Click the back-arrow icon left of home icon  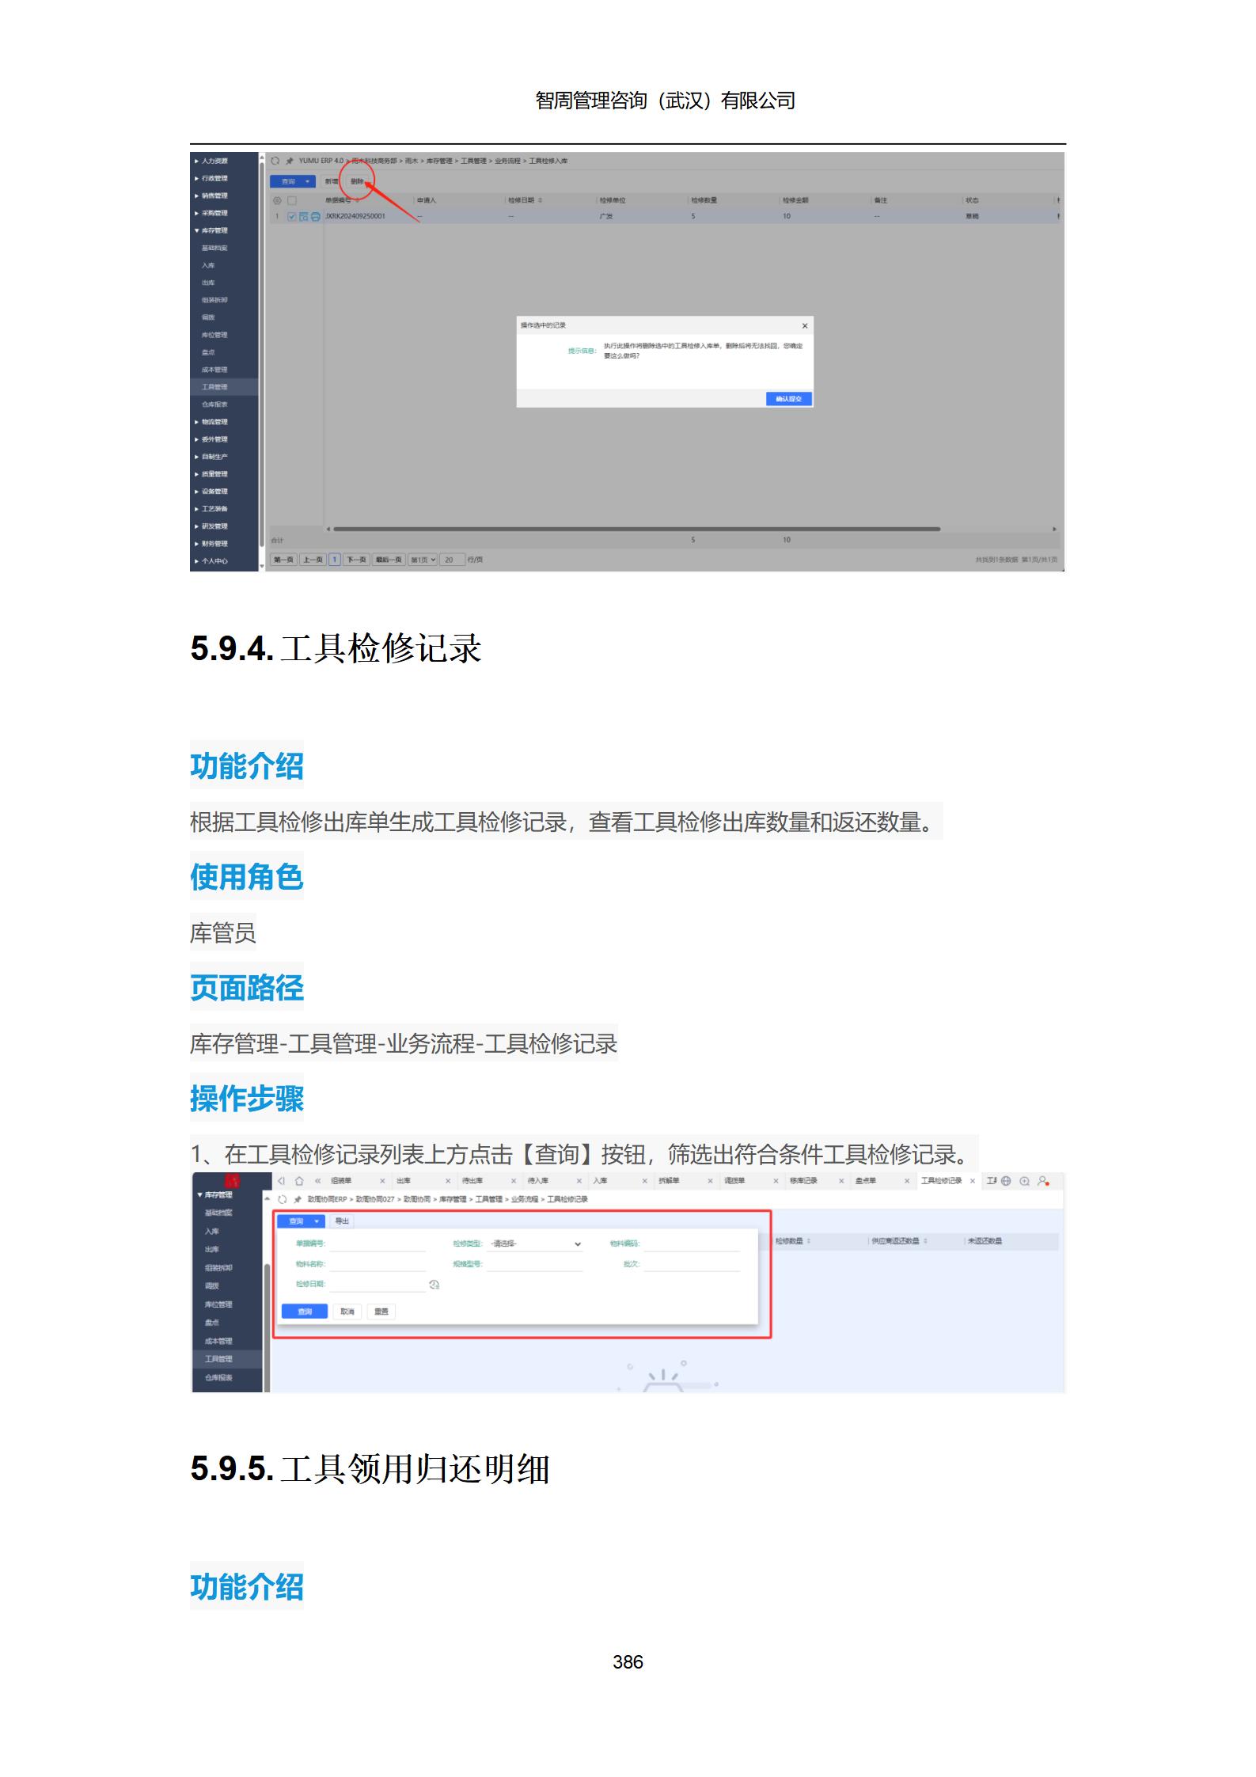click(x=281, y=1181)
